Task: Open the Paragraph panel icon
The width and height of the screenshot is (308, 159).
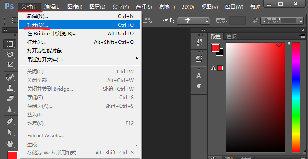Action: click(199, 87)
